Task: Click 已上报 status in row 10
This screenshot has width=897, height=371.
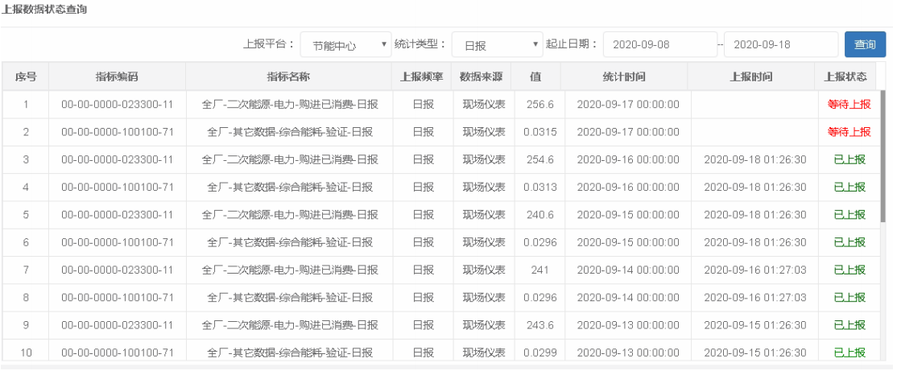Action: point(849,352)
